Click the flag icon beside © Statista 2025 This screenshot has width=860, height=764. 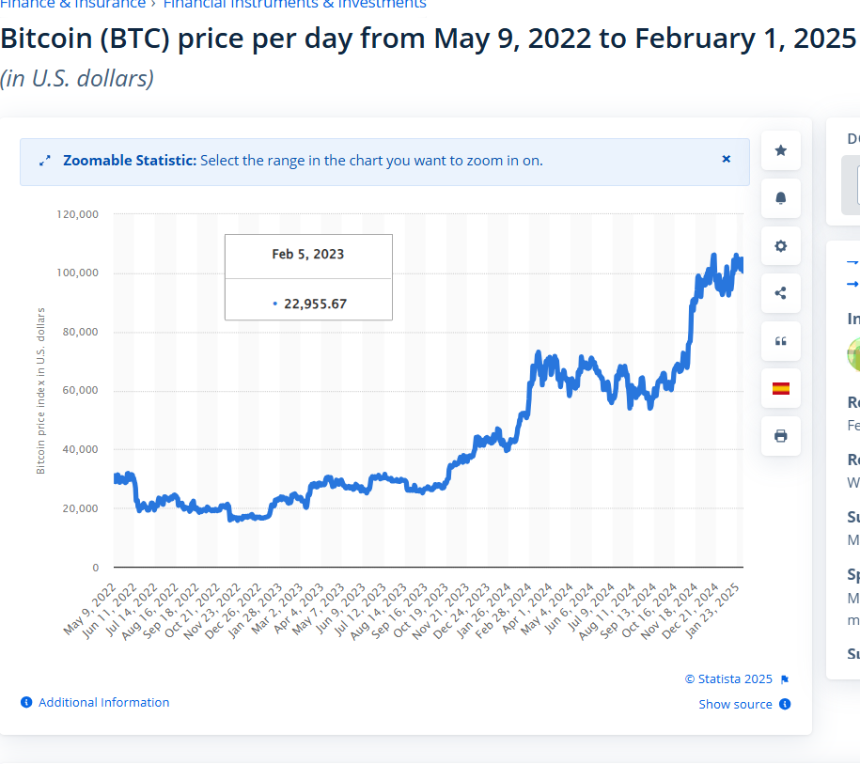tap(785, 679)
